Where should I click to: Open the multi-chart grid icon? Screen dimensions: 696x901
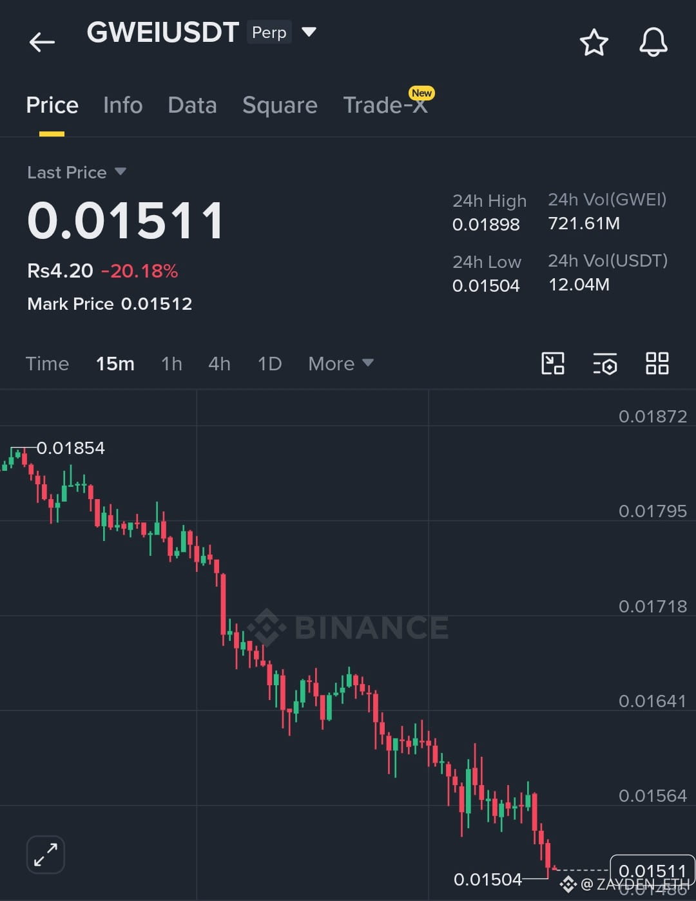(x=657, y=363)
